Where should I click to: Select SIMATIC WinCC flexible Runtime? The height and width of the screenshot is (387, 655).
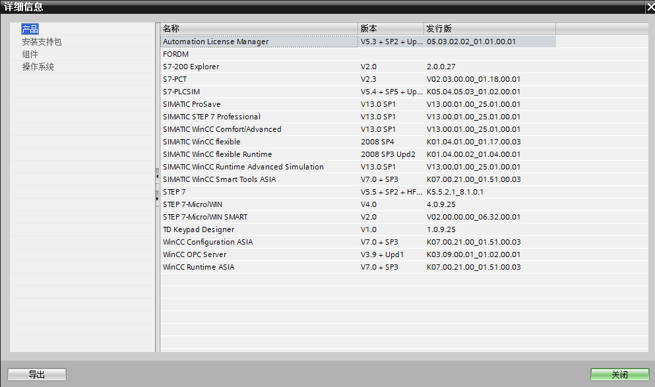(217, 154)
